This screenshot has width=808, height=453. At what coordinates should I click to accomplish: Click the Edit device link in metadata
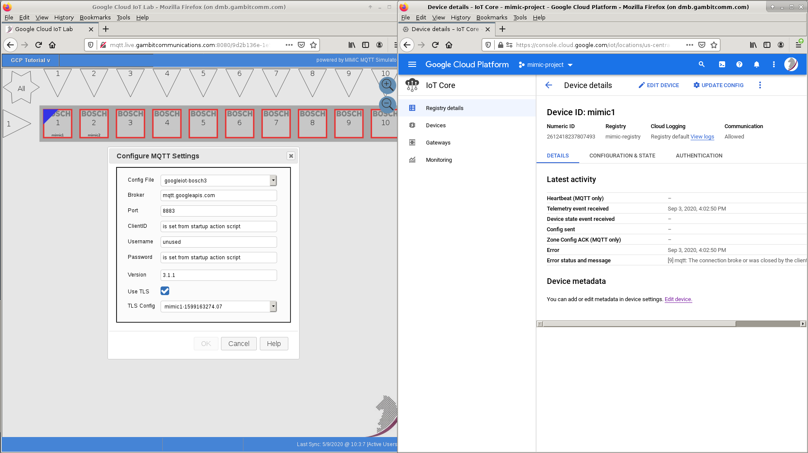[678, 299]
